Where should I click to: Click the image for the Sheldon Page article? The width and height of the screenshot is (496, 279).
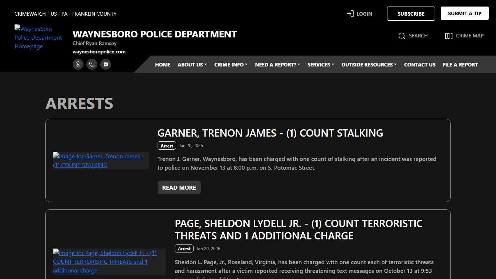pyautogui.click(x=105, y=262)
